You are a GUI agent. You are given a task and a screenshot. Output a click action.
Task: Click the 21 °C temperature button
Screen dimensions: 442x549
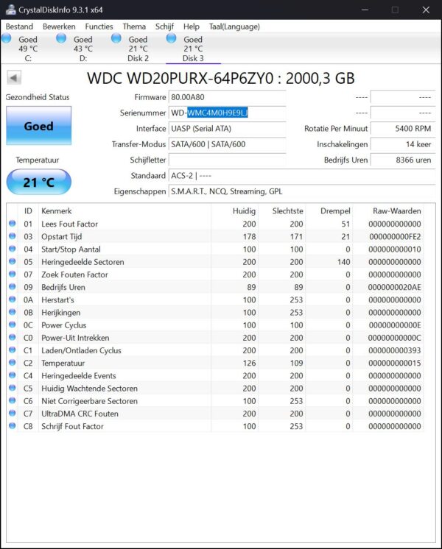38,182
